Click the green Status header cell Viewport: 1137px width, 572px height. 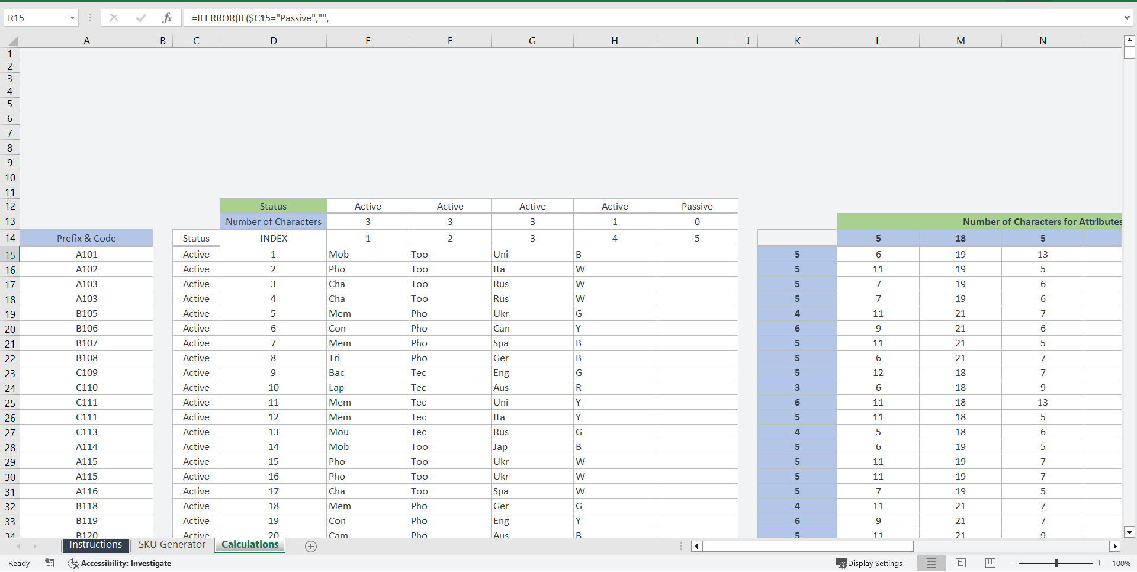pyautogui.click(x=273, y=206)
